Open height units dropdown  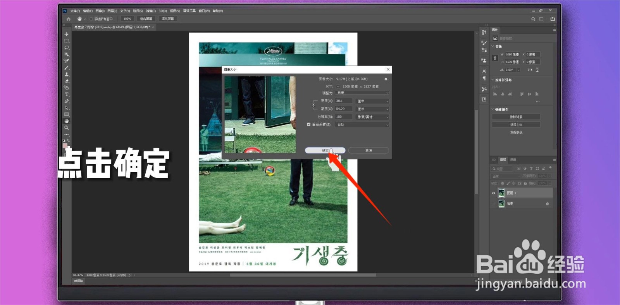(372, 109)
